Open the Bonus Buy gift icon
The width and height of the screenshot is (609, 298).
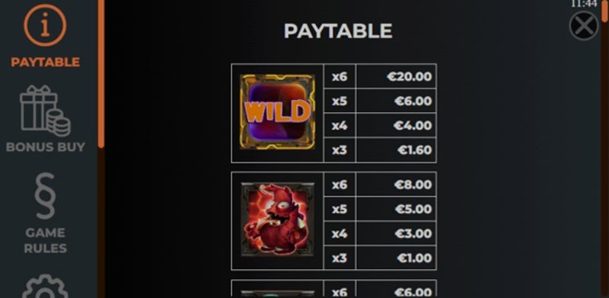click(45, 111)
